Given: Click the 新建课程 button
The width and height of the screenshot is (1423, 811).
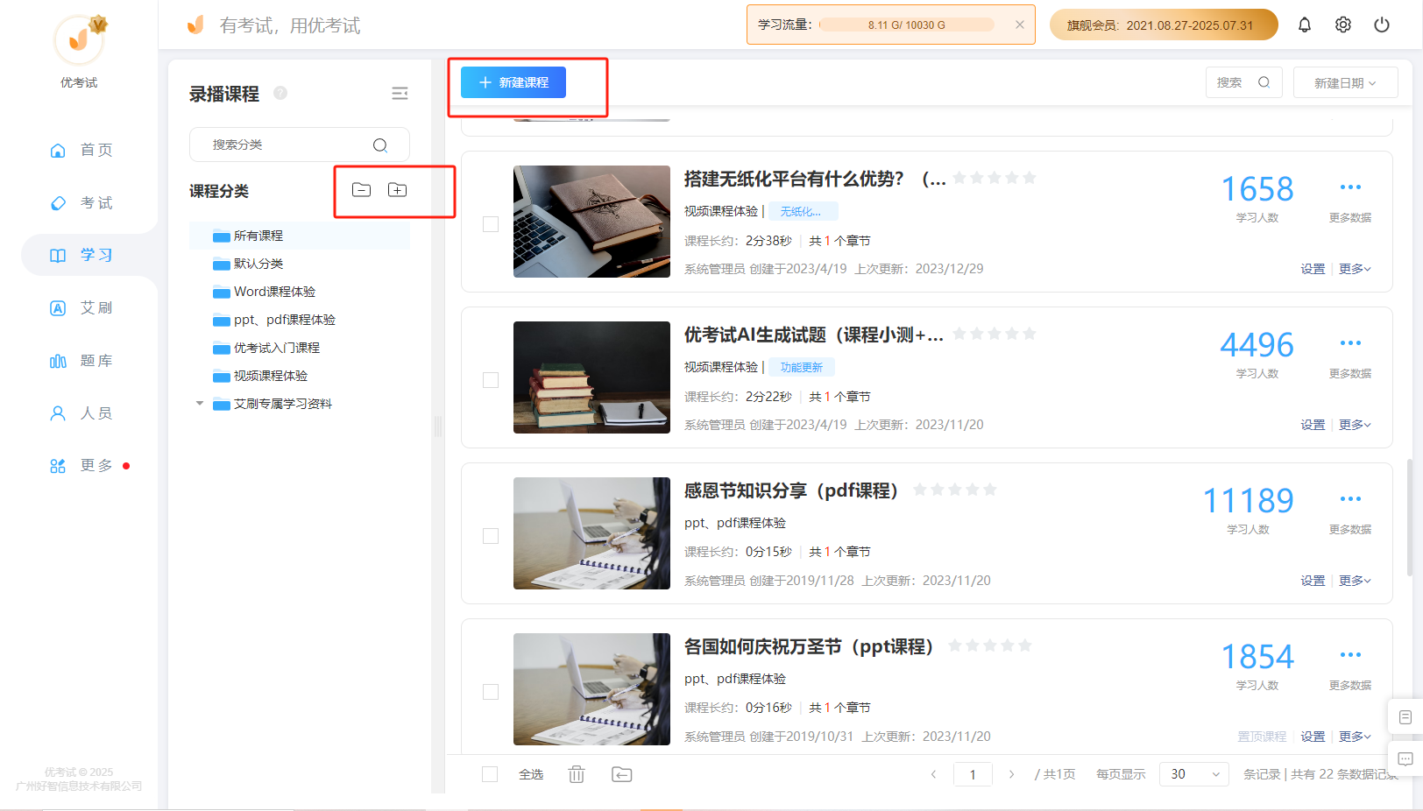Looking at the screenshot, I should point(513,82).
